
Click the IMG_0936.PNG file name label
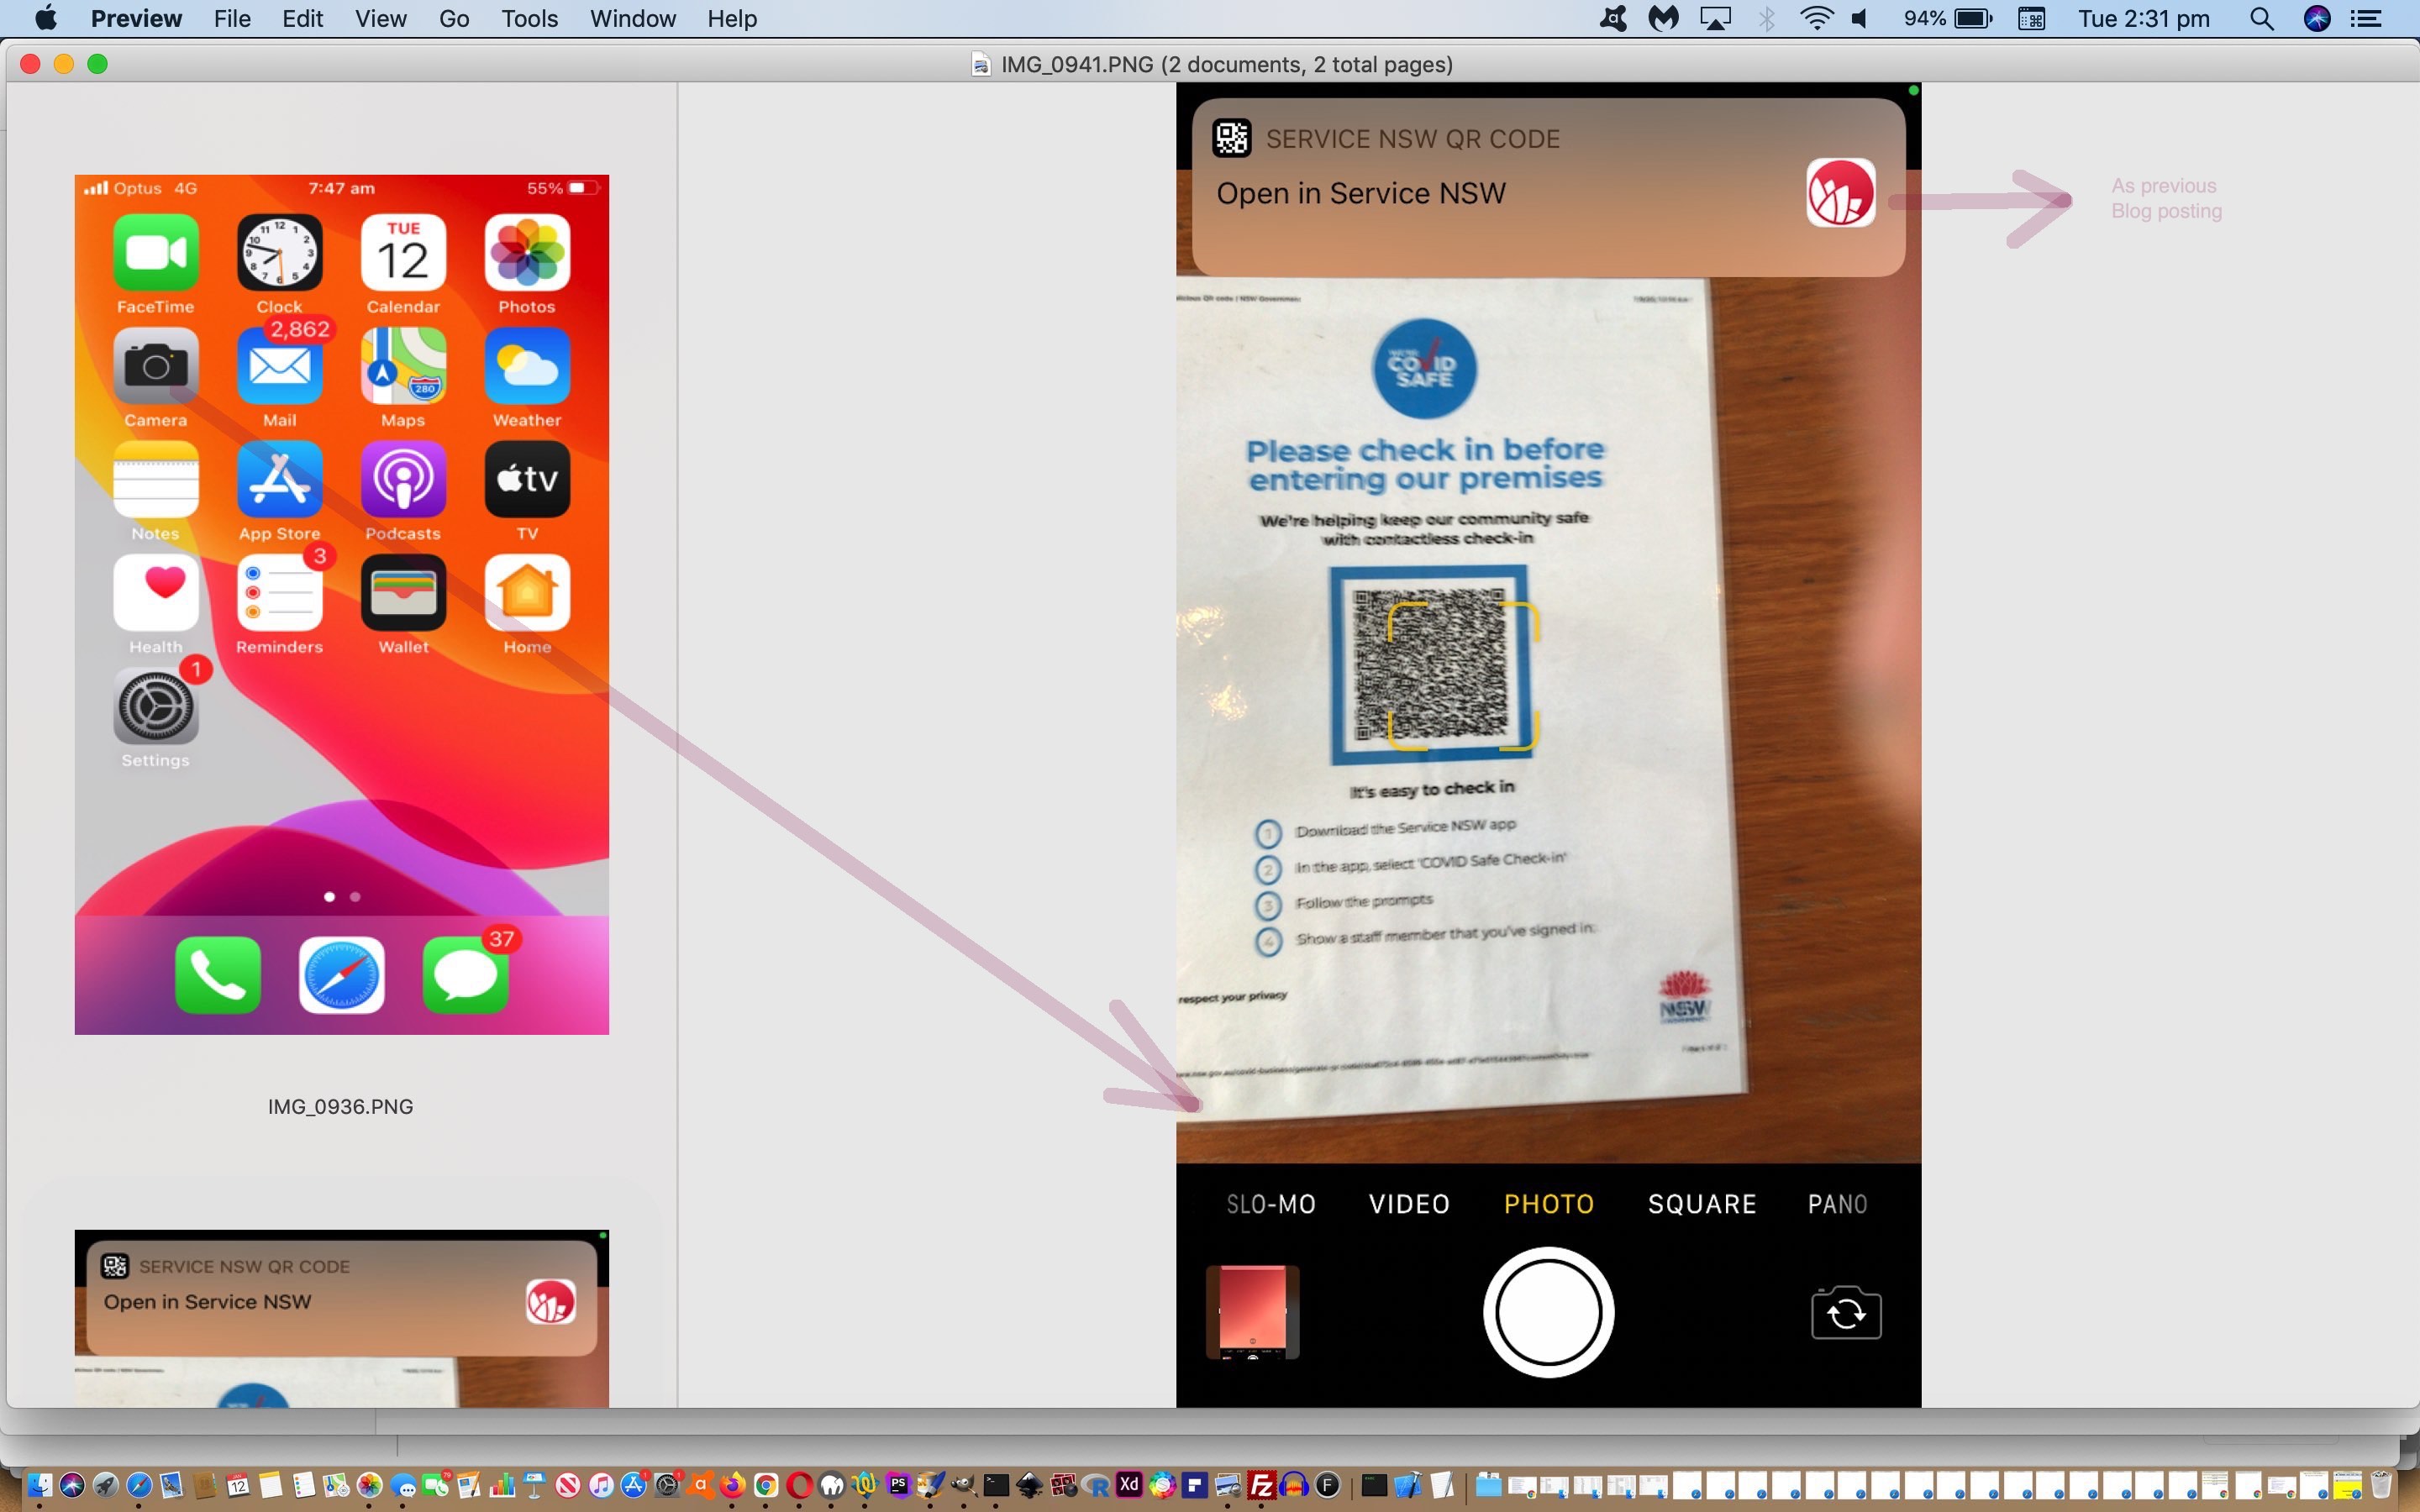click(x=340, y=1106)
